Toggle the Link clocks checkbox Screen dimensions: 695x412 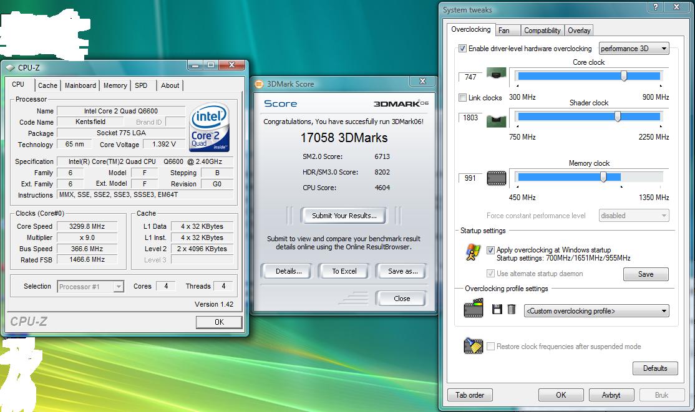[x=462, y=97]
